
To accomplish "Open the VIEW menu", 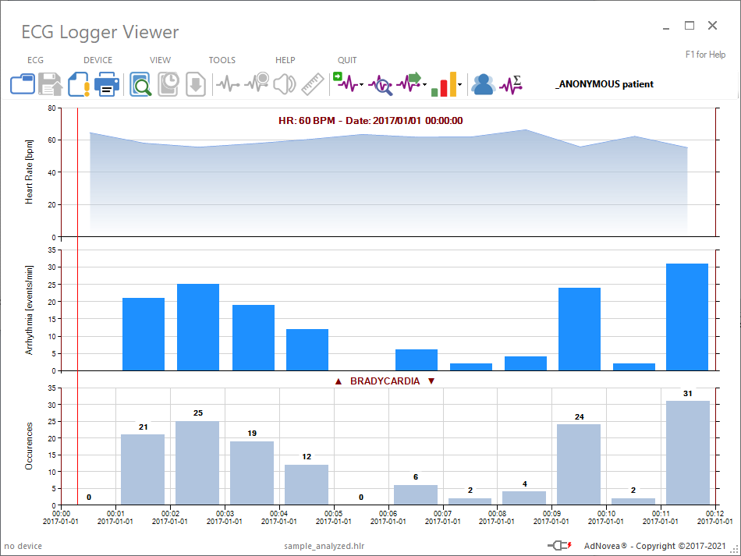I will (160, 60).
